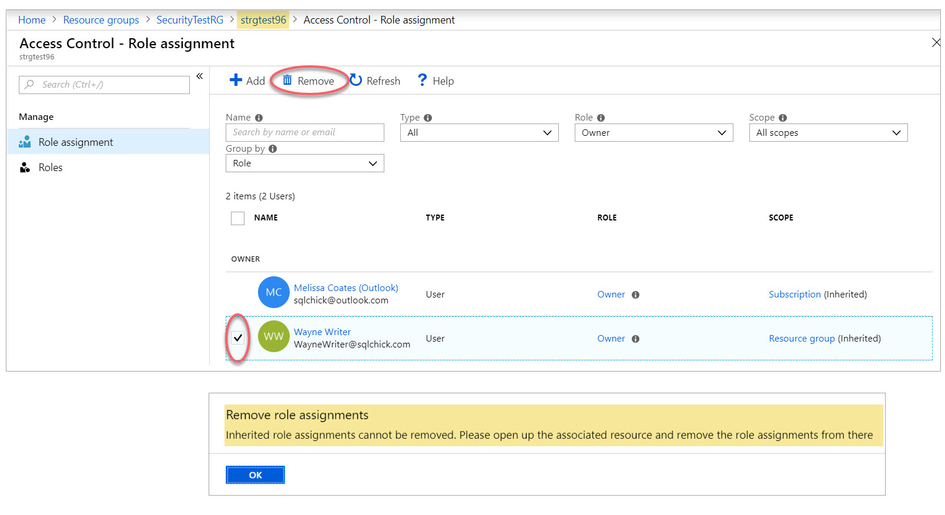Open Resource groups breadcrumb link
945x515 pixels.
(x=101, y=20)
